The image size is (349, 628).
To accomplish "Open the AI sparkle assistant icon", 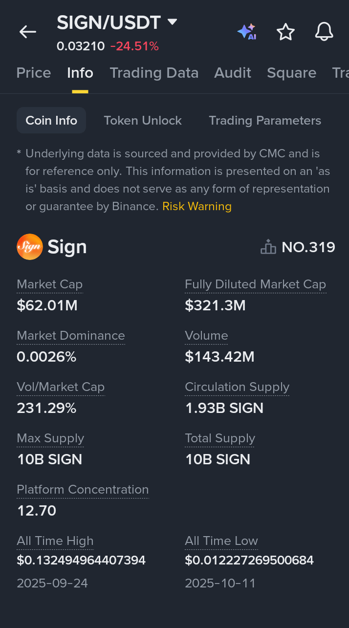I will (x=247, y=32).
